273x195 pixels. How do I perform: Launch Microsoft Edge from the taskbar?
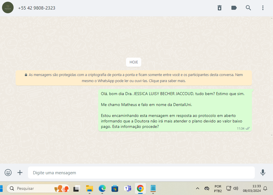102,188
